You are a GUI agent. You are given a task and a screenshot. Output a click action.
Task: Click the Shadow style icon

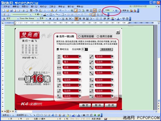click(95, 115)
